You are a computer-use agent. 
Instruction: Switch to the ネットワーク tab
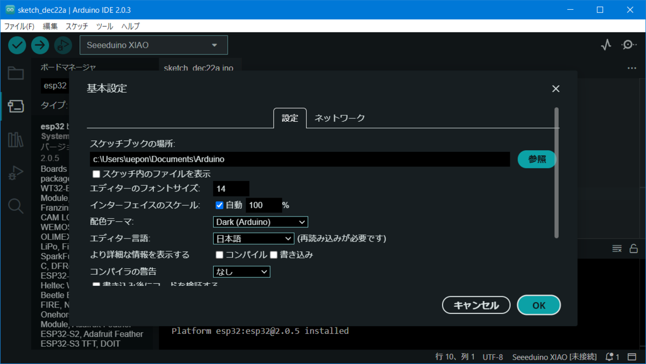click(x=340, y=118)
